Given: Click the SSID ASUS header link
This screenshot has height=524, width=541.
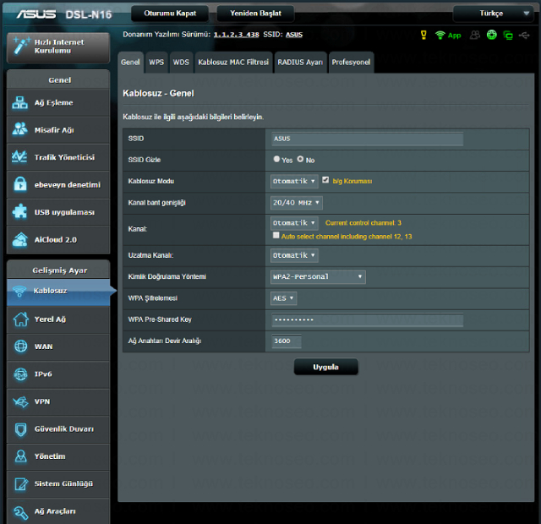Looking at the screenshot, I should click(294, 35).
